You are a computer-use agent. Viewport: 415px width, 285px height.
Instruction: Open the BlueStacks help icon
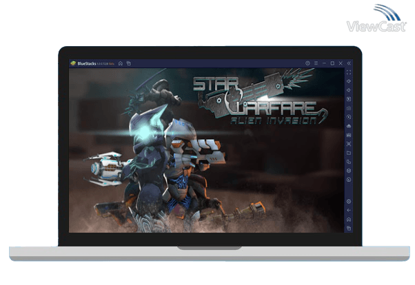(307, 63)
